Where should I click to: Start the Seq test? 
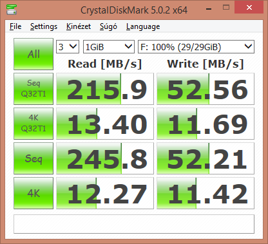point(33,158)
